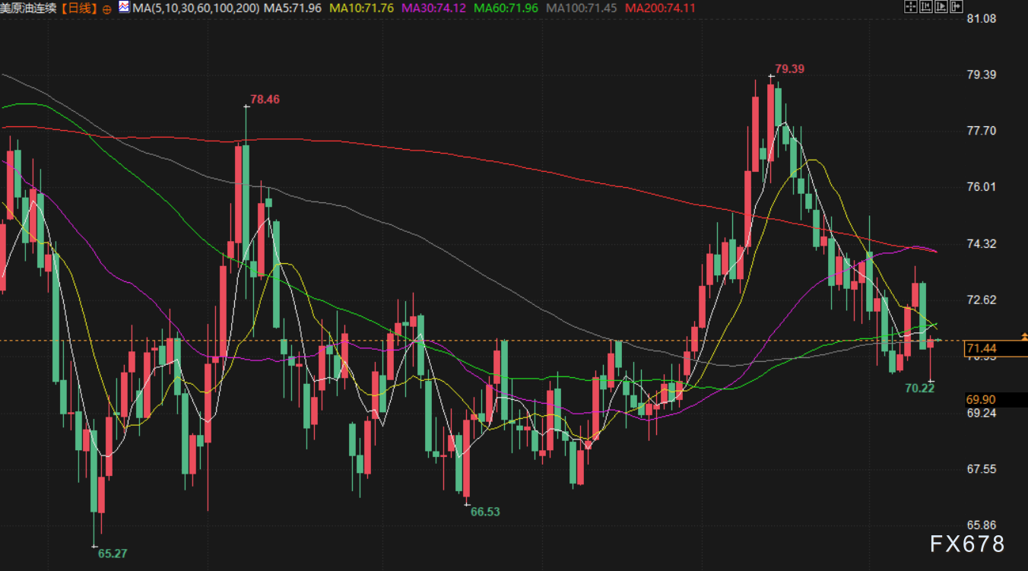Click the play-forward chart icon

(941, 8)
